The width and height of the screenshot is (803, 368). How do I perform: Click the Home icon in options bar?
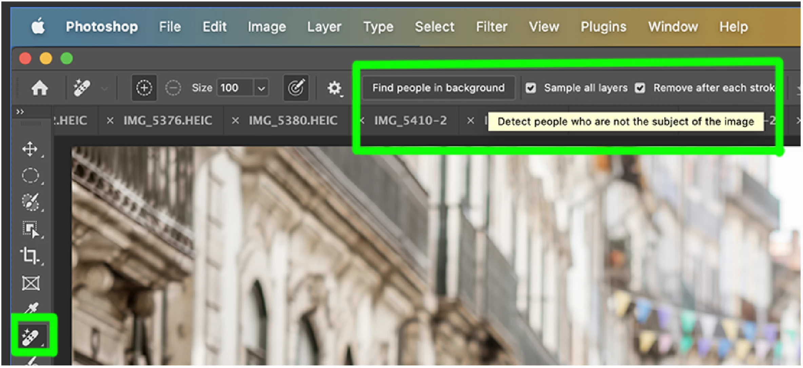[x=39, y=88]
